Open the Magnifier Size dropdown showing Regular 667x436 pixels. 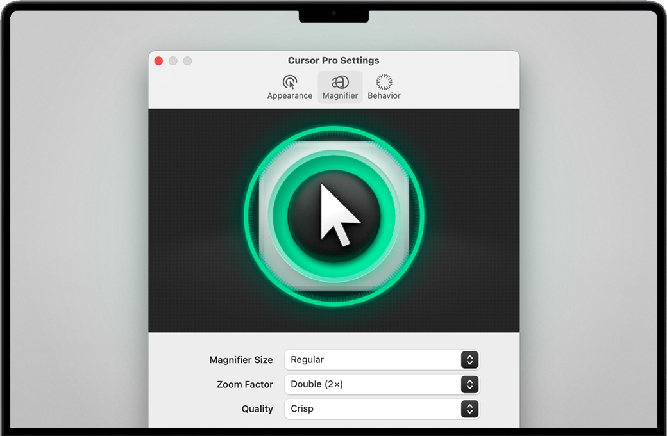coord(372,360)
